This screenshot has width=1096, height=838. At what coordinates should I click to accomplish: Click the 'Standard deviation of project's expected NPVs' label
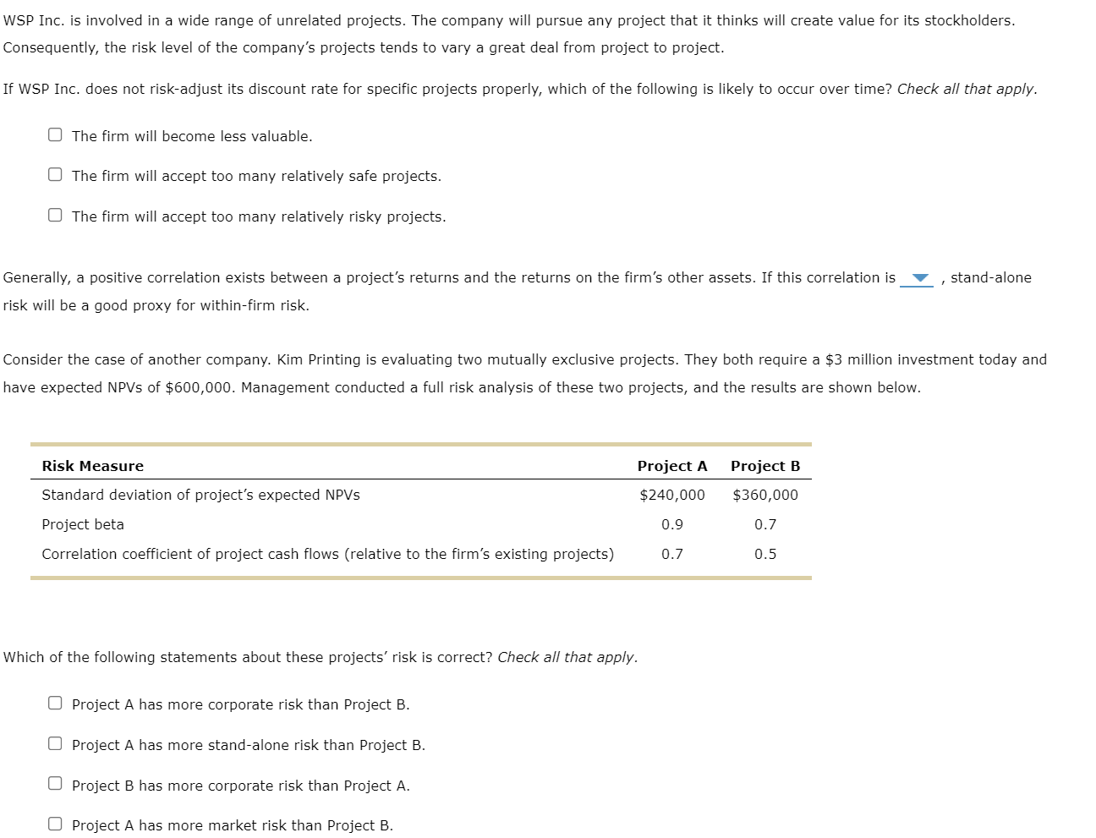click(x=201, y=495)
